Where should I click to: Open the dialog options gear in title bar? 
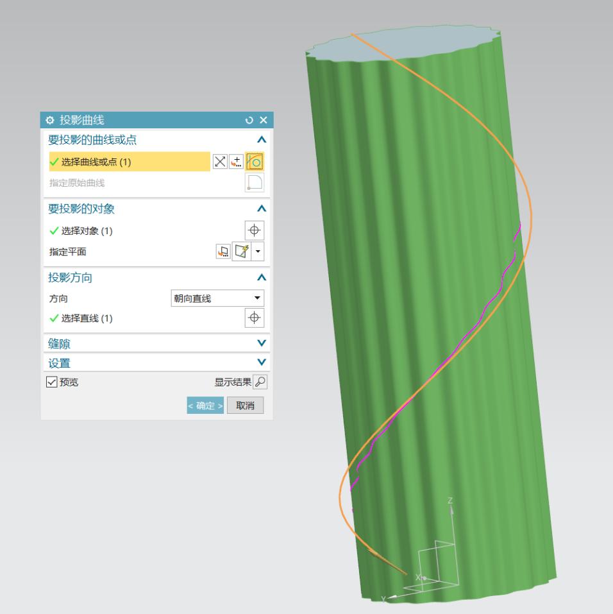(x=49, y=121)
